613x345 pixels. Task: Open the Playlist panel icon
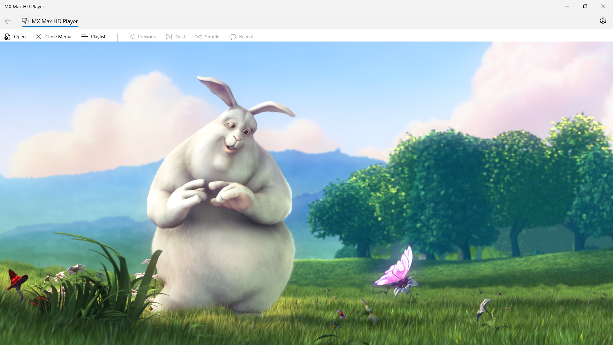point(84,36)
